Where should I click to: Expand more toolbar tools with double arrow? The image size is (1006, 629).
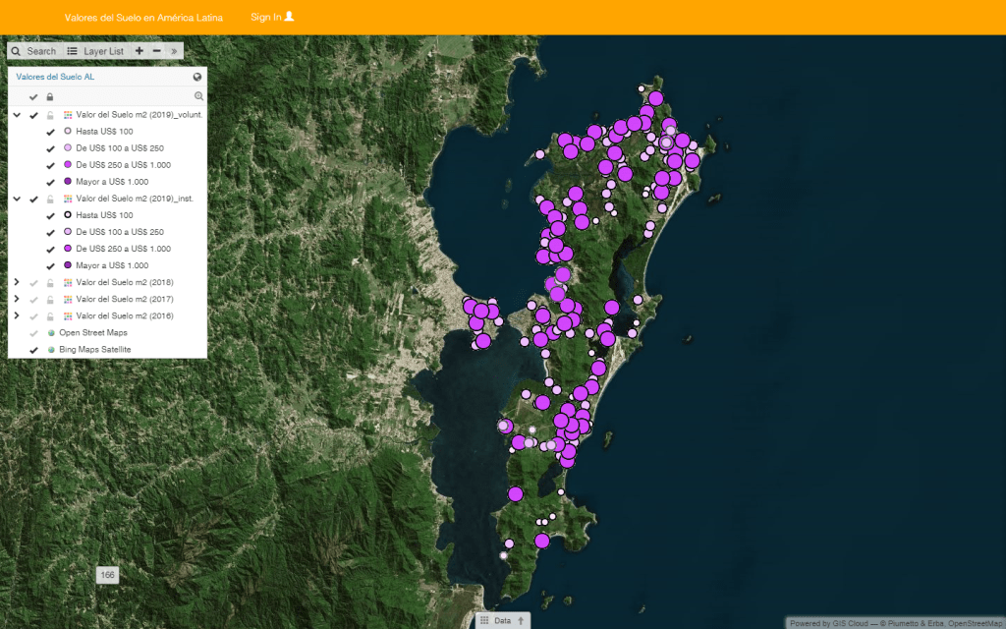[174, 50]
